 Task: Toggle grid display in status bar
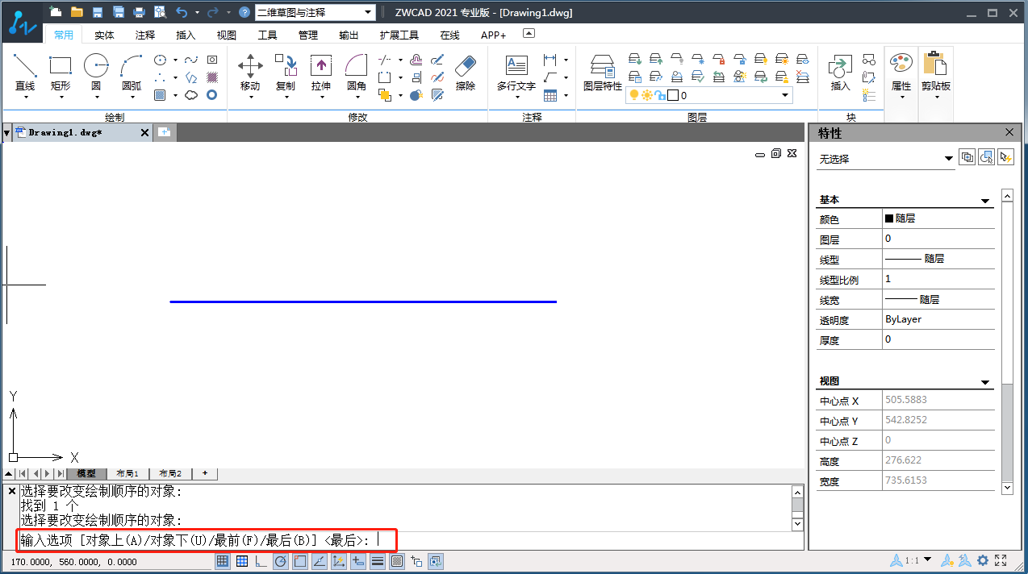tap(241, 561)
